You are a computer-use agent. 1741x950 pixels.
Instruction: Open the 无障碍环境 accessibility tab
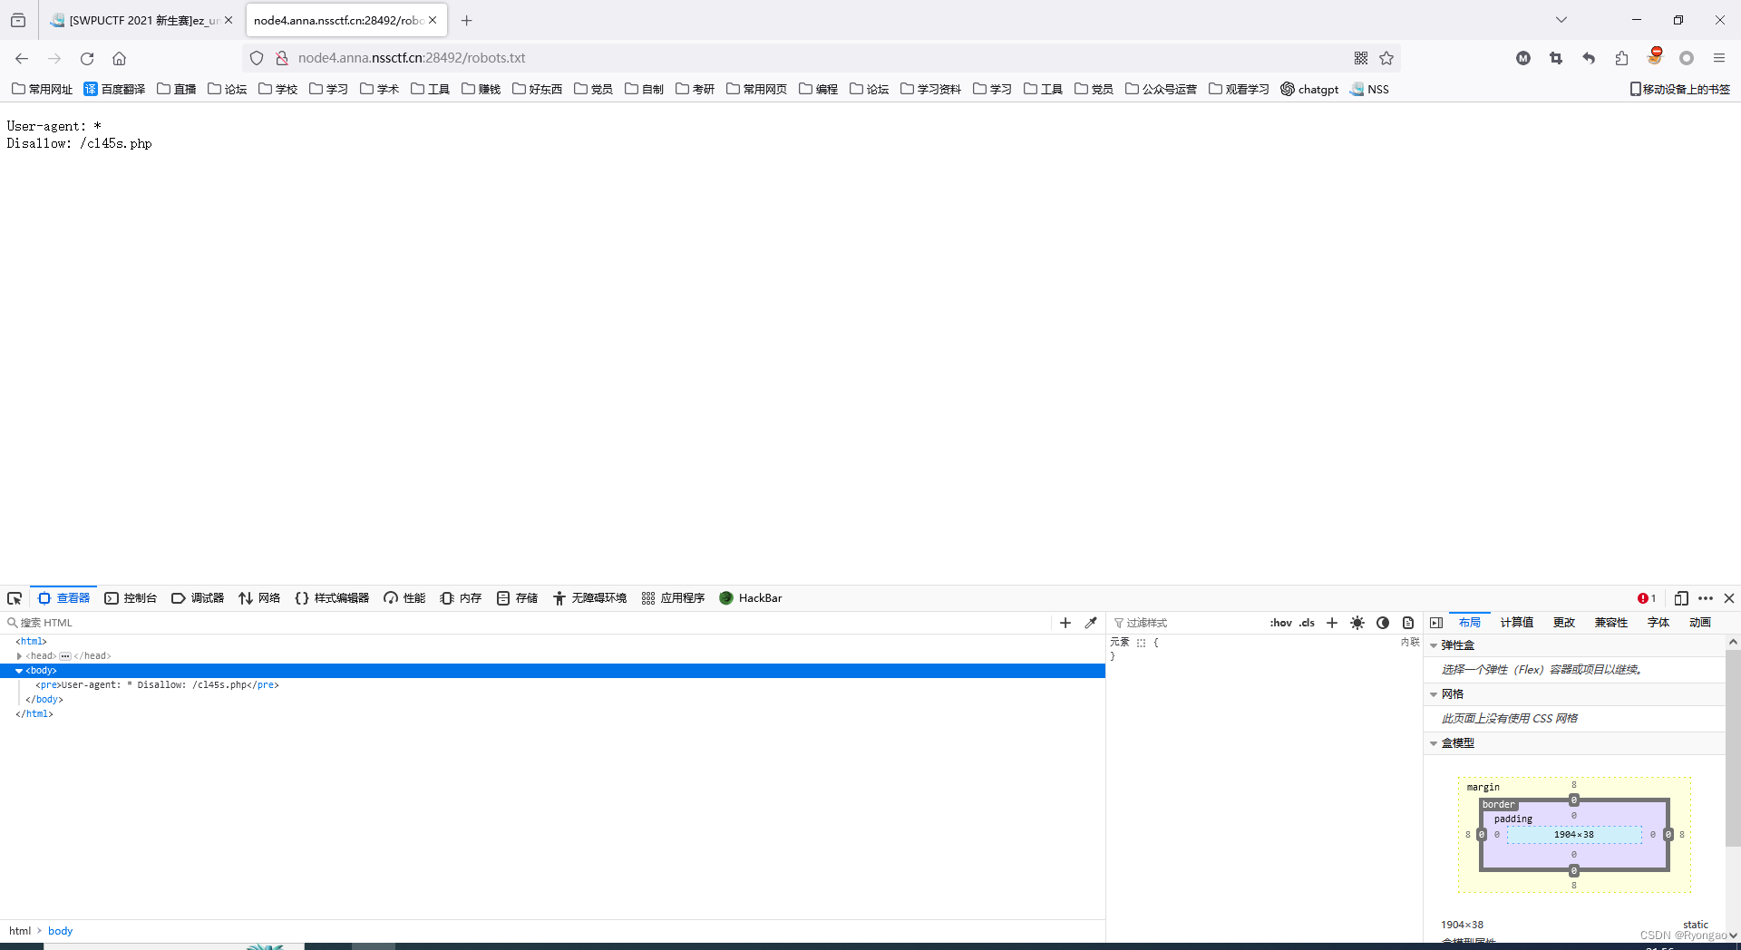tap(589, 598)
